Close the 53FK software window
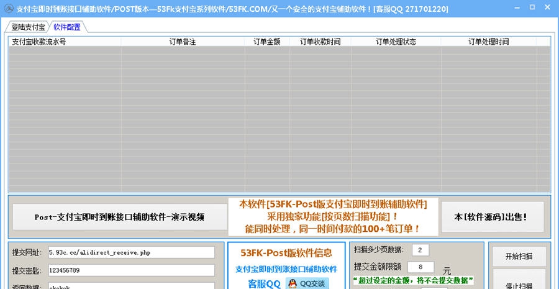Viewport: 559px width, 289px height. pyautogui.click(x=548, y=7)
